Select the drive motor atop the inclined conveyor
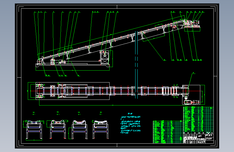The image size is (234, 152). (196, 23)
